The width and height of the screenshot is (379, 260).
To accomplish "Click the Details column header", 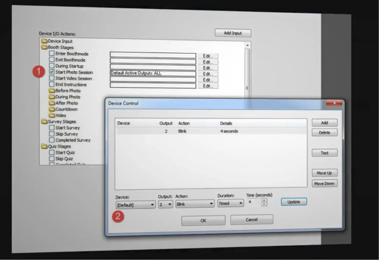I will click(226, 123).
